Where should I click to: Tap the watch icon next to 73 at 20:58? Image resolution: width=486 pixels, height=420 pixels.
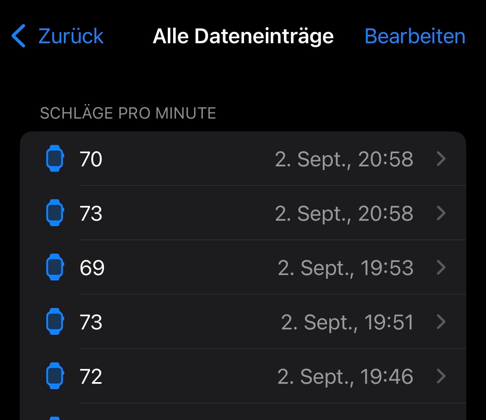[x=55, y=213]
